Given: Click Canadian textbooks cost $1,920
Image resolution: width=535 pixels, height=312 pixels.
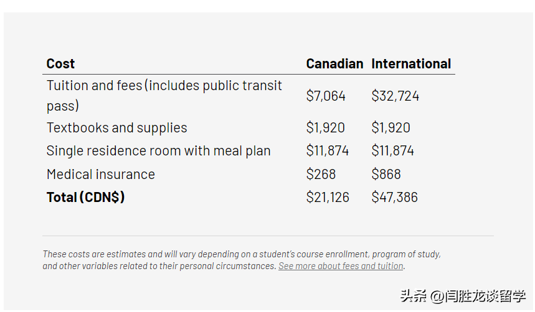Looking at the screenshot, I should tap(325, 128).
